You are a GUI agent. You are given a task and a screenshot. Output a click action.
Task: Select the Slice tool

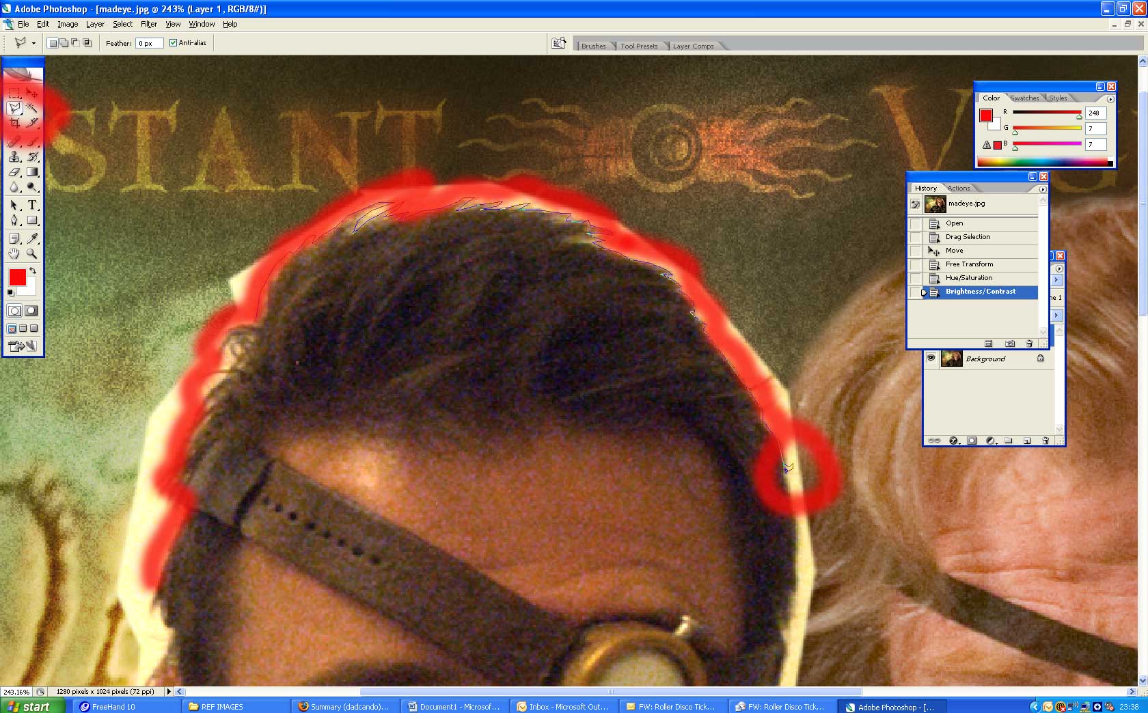(x=32, y=124)
